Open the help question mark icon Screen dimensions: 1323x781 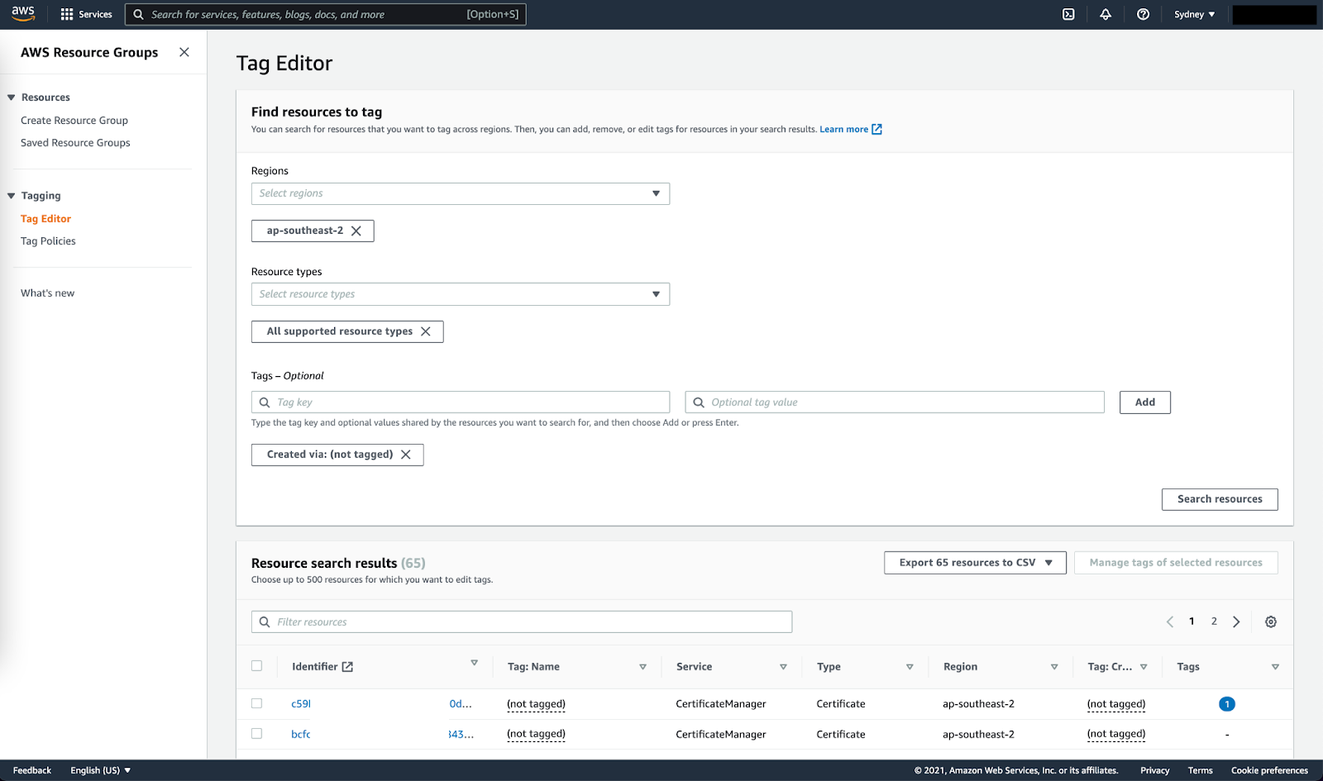[x=1143, y=14]
